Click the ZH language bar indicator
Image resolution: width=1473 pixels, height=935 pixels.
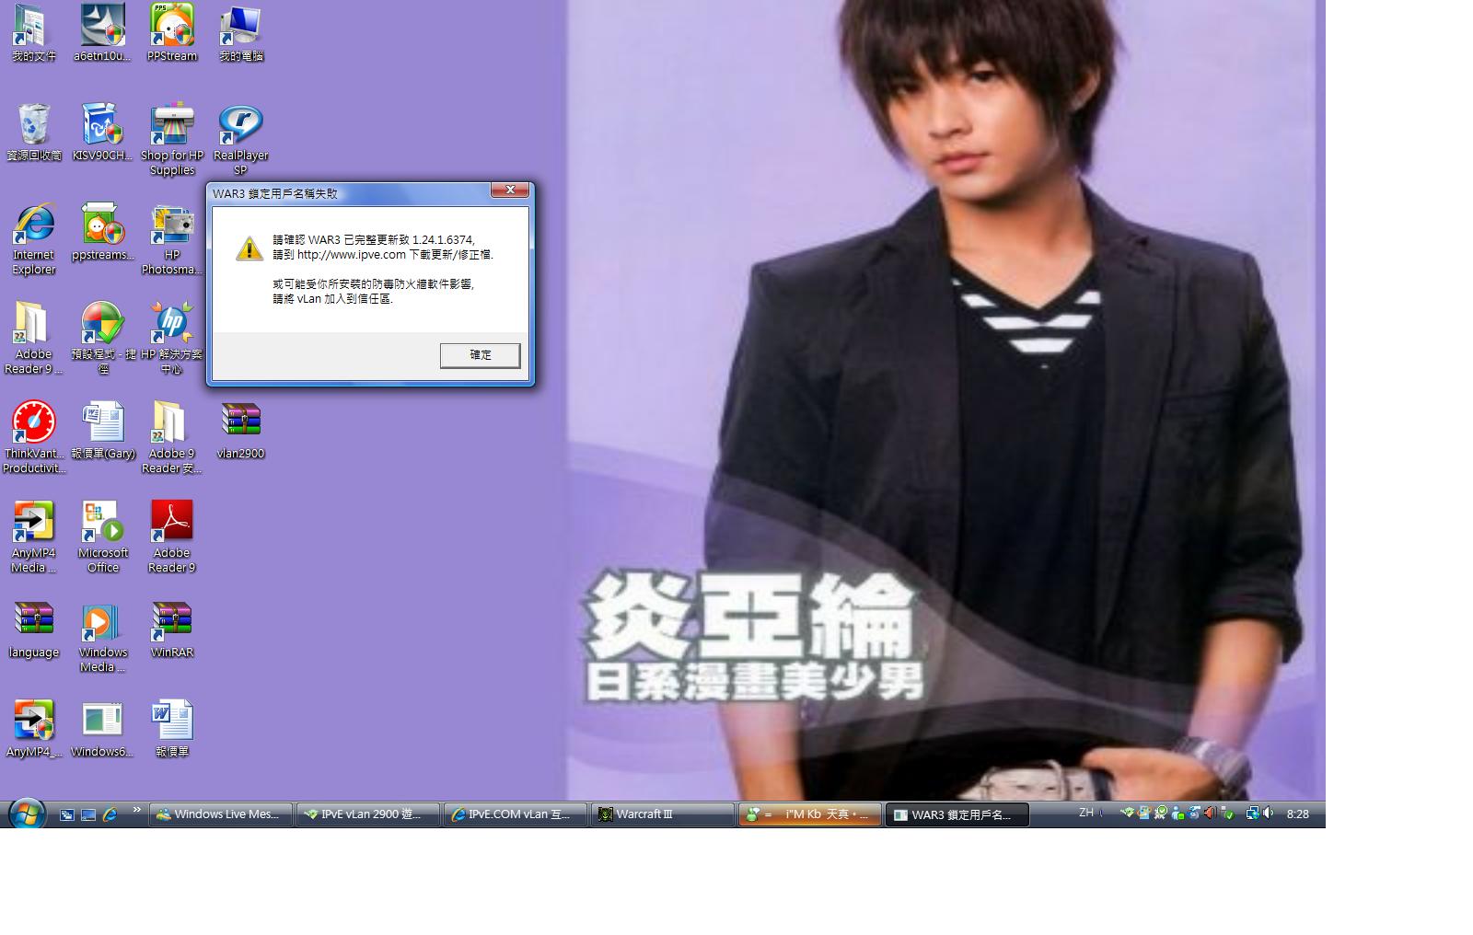[x=1086, y=813]
